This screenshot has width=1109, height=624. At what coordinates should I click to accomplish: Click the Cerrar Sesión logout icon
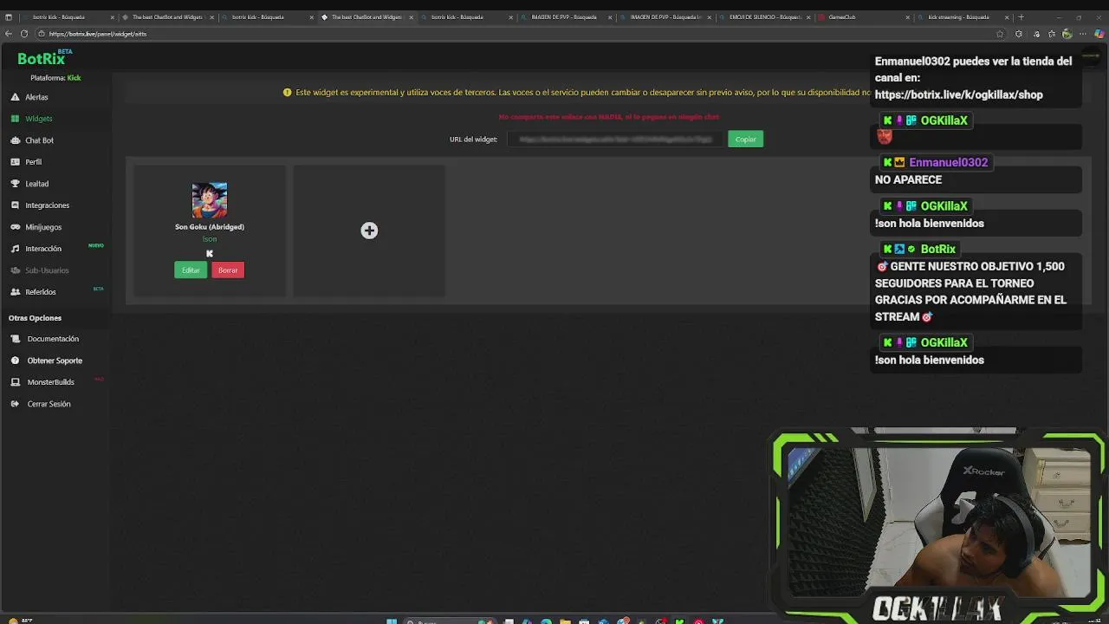click(16, 404)
